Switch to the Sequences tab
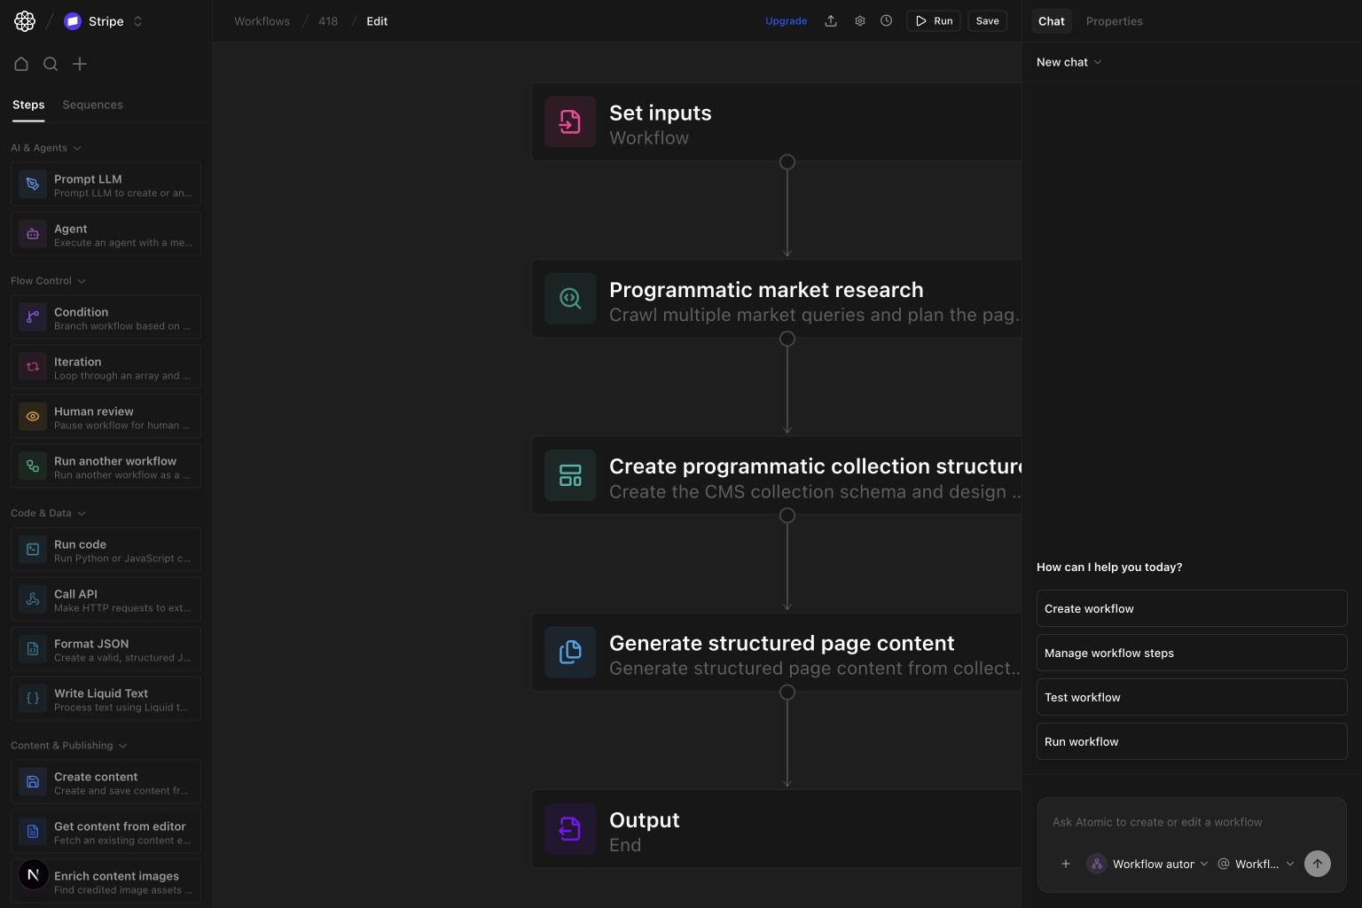1362x908 pixels. (92, 105)
